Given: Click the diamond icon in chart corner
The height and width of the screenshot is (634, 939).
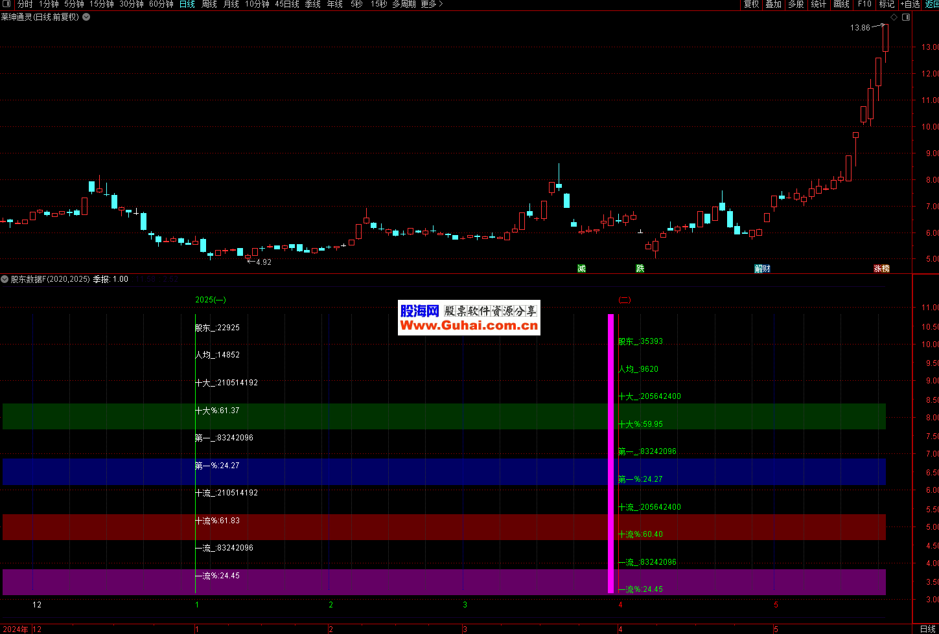Looking at the screenshot, I should pos(894,17).
